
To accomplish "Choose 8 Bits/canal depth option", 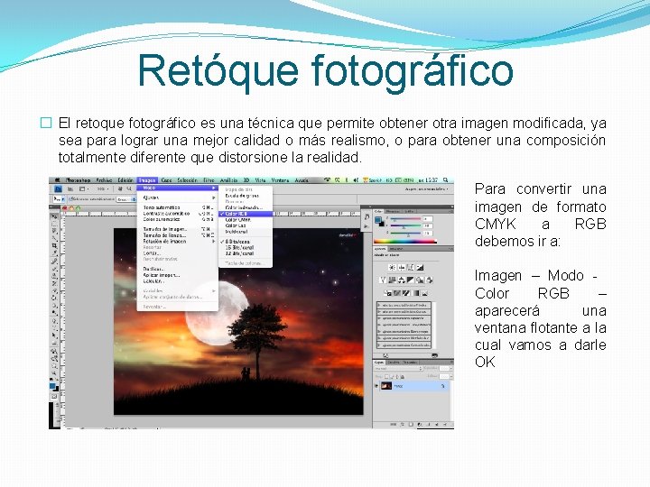I will (x=246, y=241).
